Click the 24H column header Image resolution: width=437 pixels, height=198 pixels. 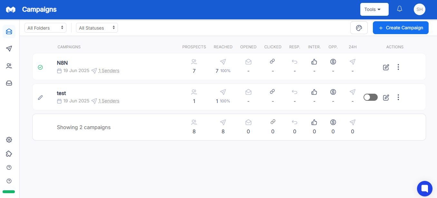click(353, 47)
